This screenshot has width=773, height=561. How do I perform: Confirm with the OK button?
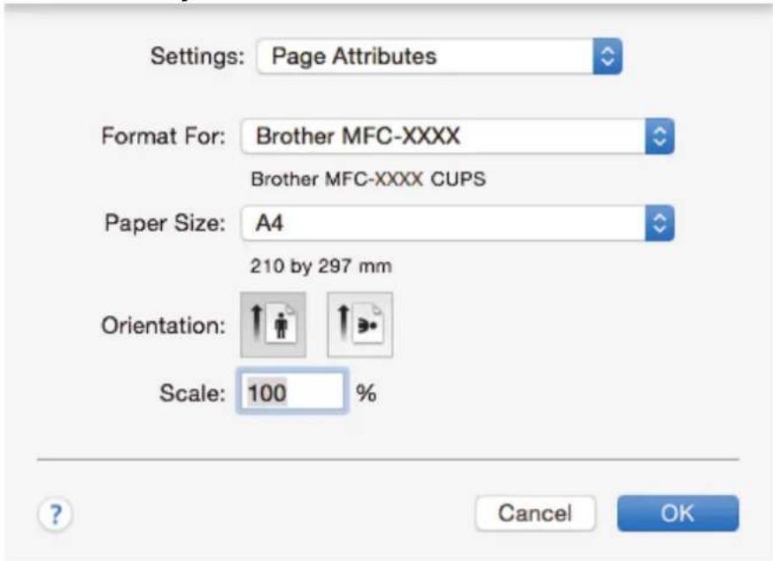678,513
